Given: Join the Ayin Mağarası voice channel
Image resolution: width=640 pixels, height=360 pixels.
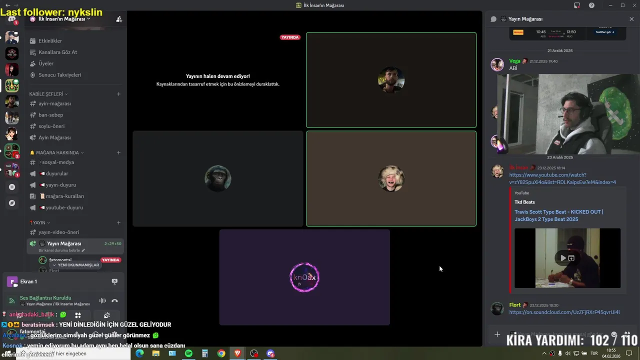Looking at the screenshot, I should pyautogui.click(x=75, y=137).
